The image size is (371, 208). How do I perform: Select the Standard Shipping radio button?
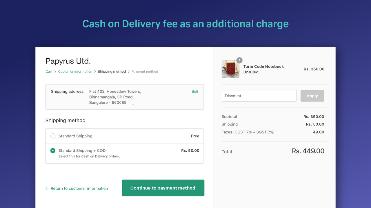pyautogui.click(x=53, y=136)
